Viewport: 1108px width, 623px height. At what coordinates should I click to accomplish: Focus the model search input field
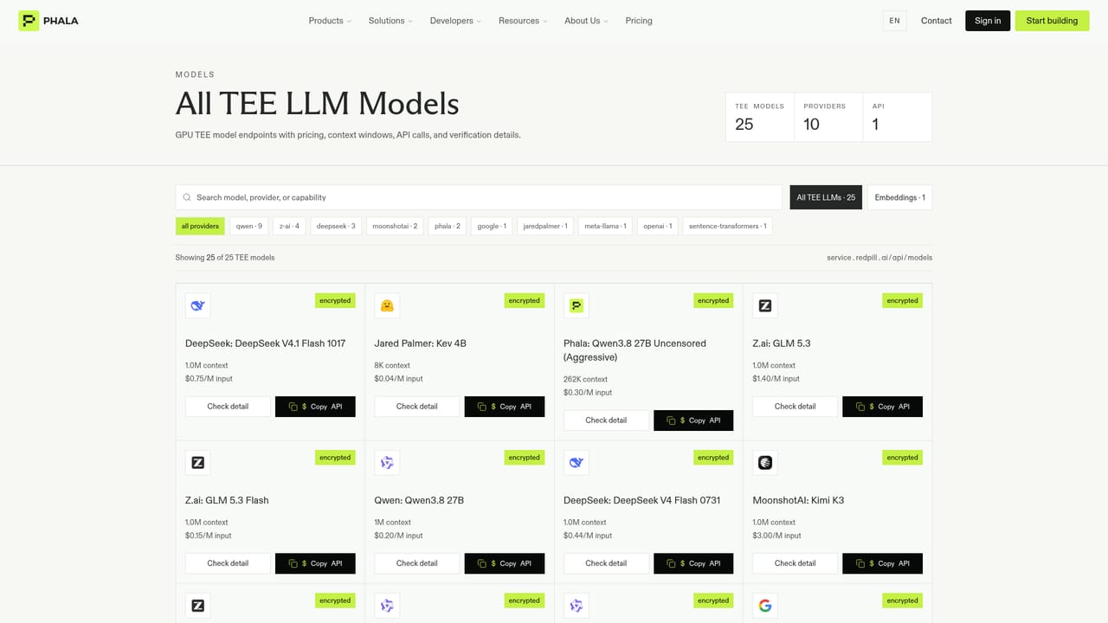[480, 197]
